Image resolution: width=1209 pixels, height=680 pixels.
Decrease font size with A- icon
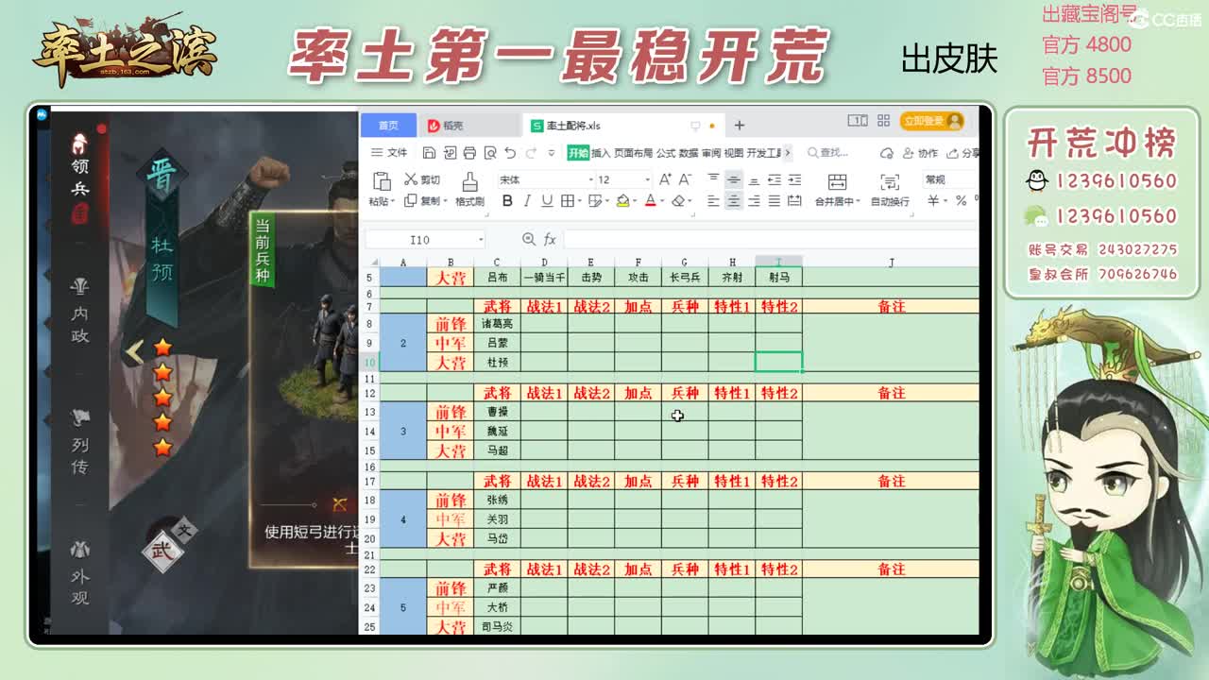pos(685,179)
